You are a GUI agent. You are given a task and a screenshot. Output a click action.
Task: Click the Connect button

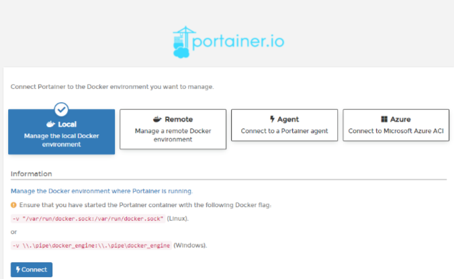32,270
